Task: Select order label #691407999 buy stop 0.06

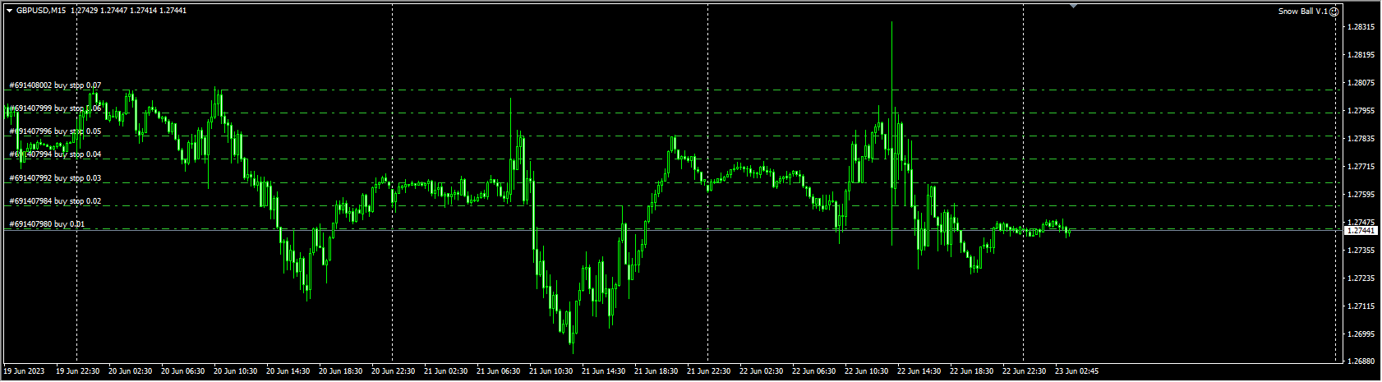Action: click(55, 108)
